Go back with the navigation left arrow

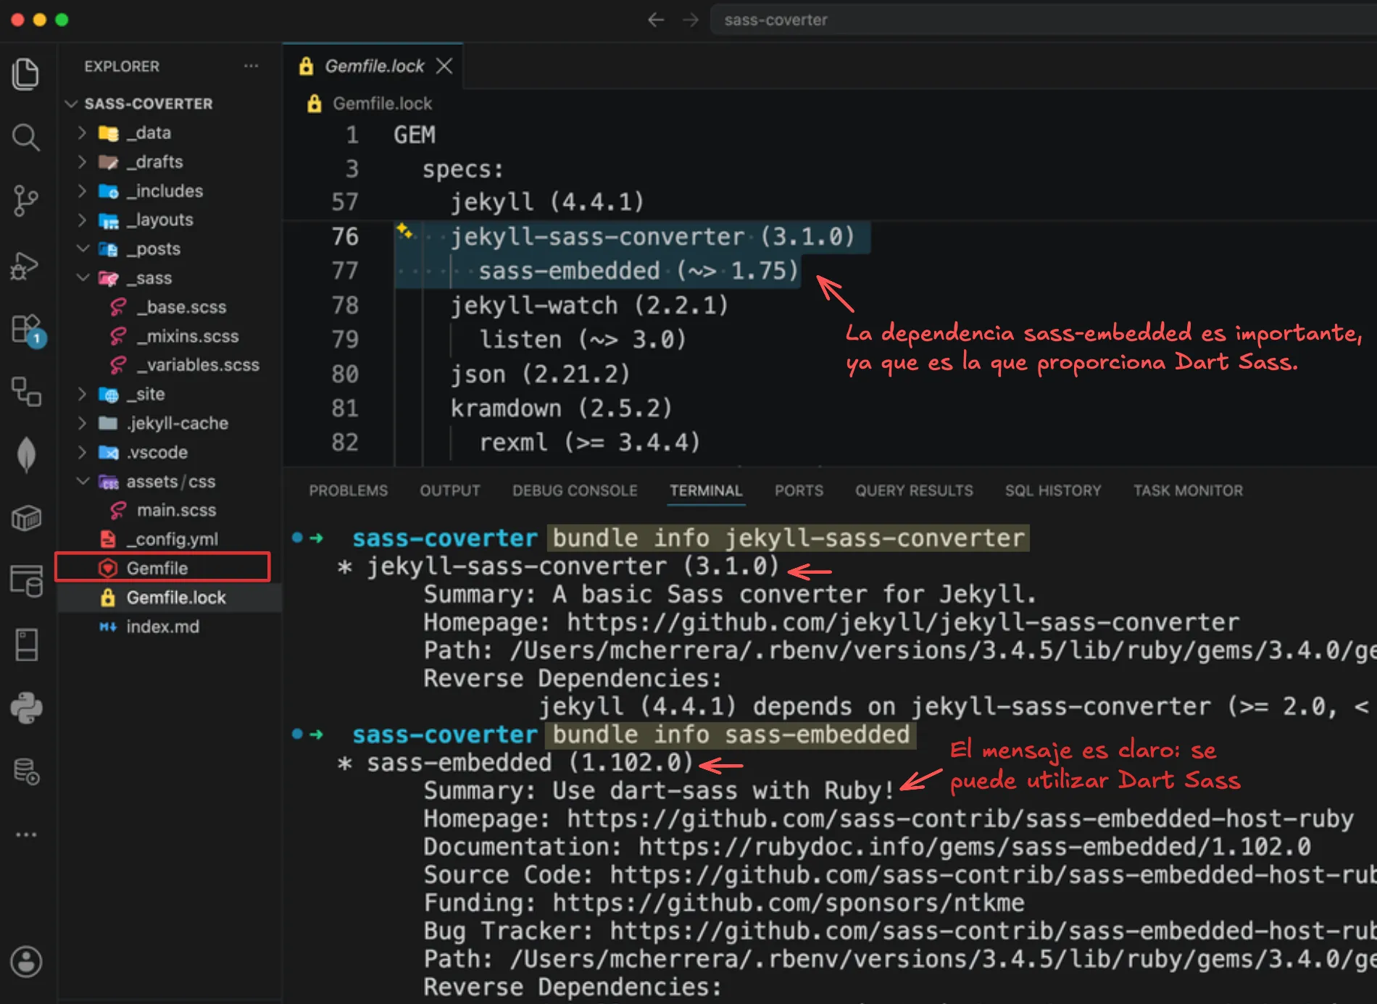click(656, 20)
